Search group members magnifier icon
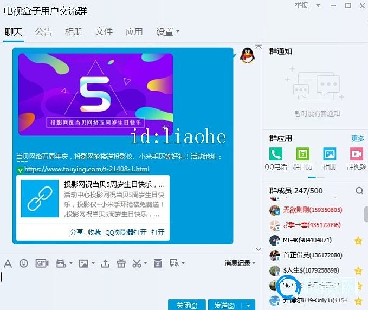This screenshot has width=368, height=310. [x=359, y=191]
